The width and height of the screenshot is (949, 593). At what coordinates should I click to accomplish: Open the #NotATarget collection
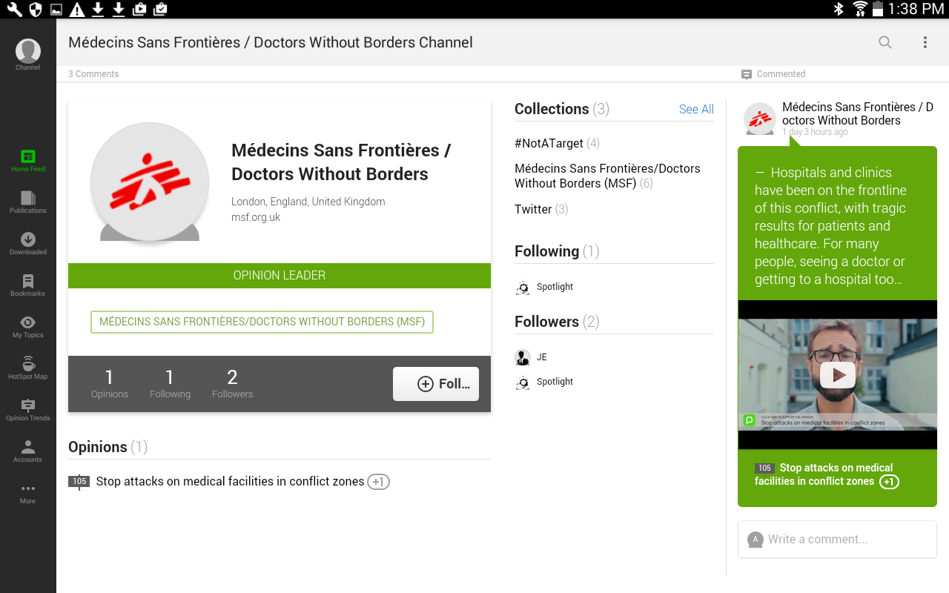pyautogui.click(x=549, y=143)
